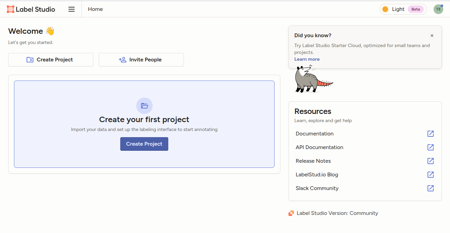The height and width of the screenshot is (233, 450).
Task: Click the external link icon beside Slack Community
Action: 431,188
